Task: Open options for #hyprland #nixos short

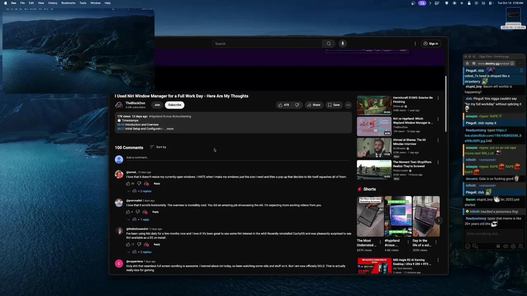Action: click(408, 242)
